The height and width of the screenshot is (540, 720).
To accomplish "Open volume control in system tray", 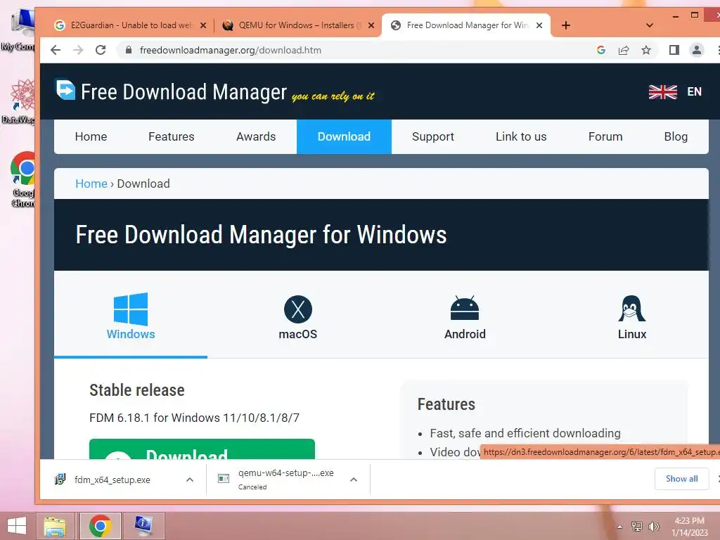I will (654, 527).
